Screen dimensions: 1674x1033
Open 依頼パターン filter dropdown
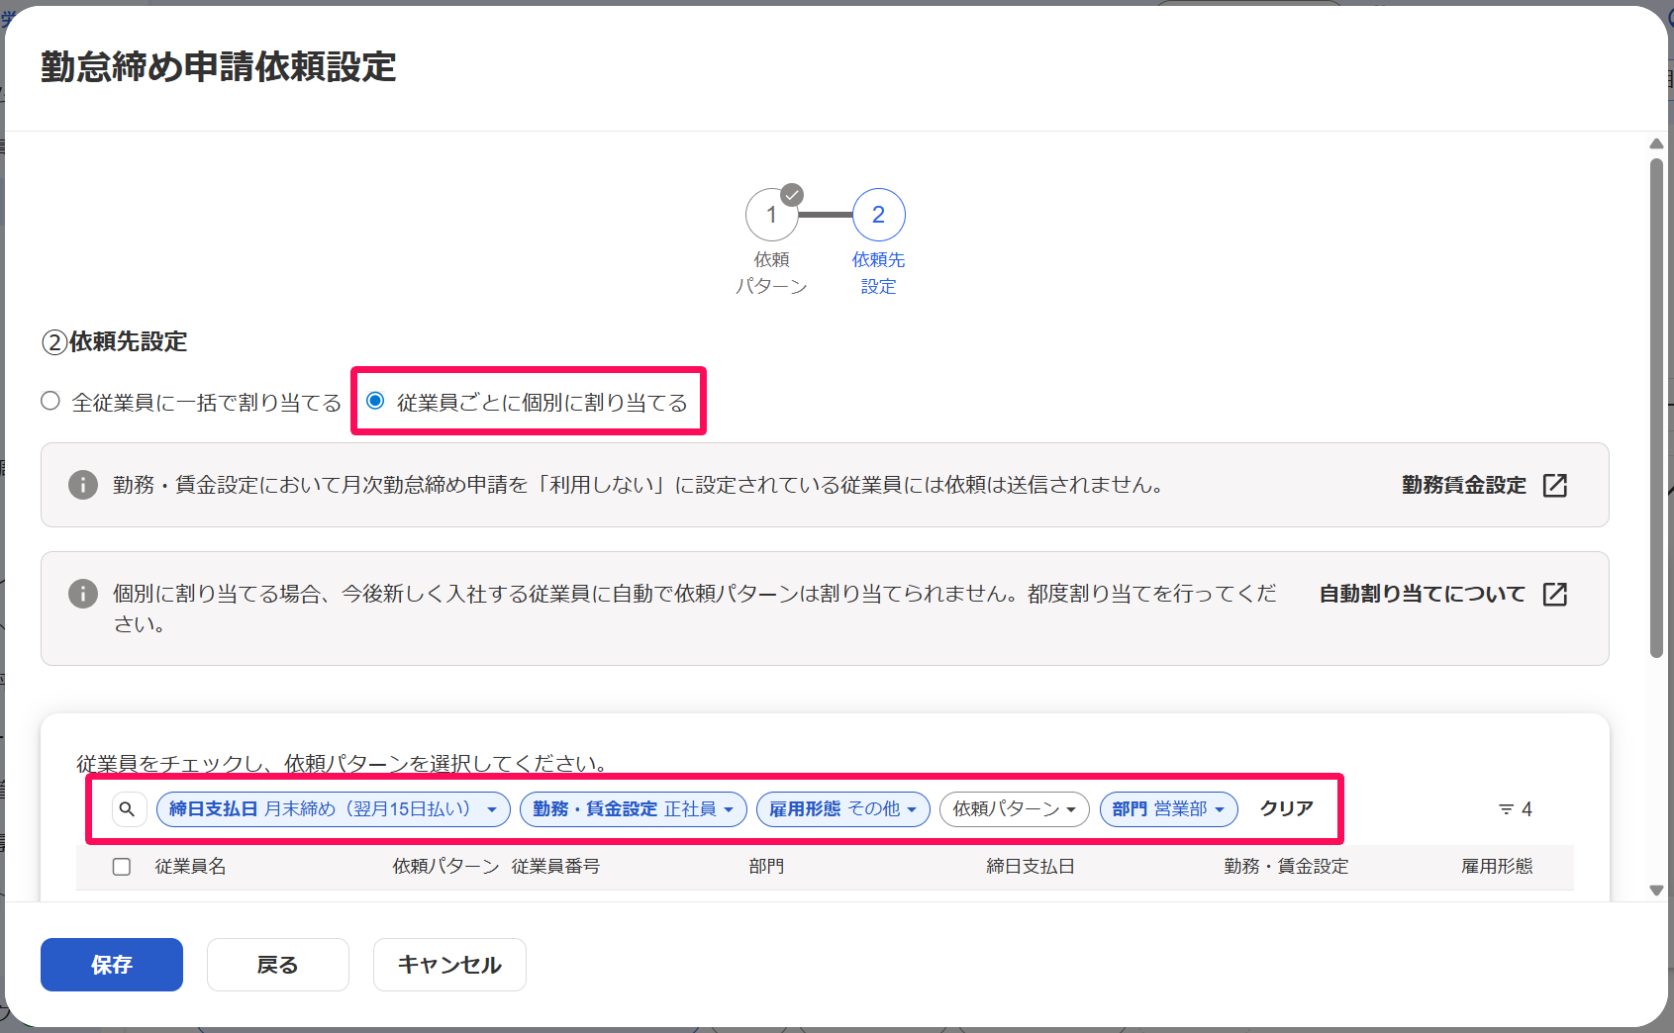pos(1015,809)
